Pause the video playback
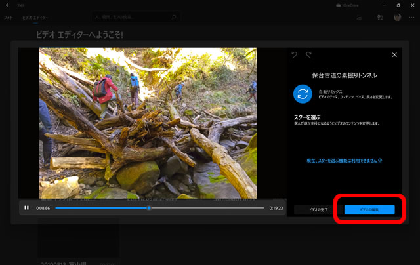 click(27, 208)
